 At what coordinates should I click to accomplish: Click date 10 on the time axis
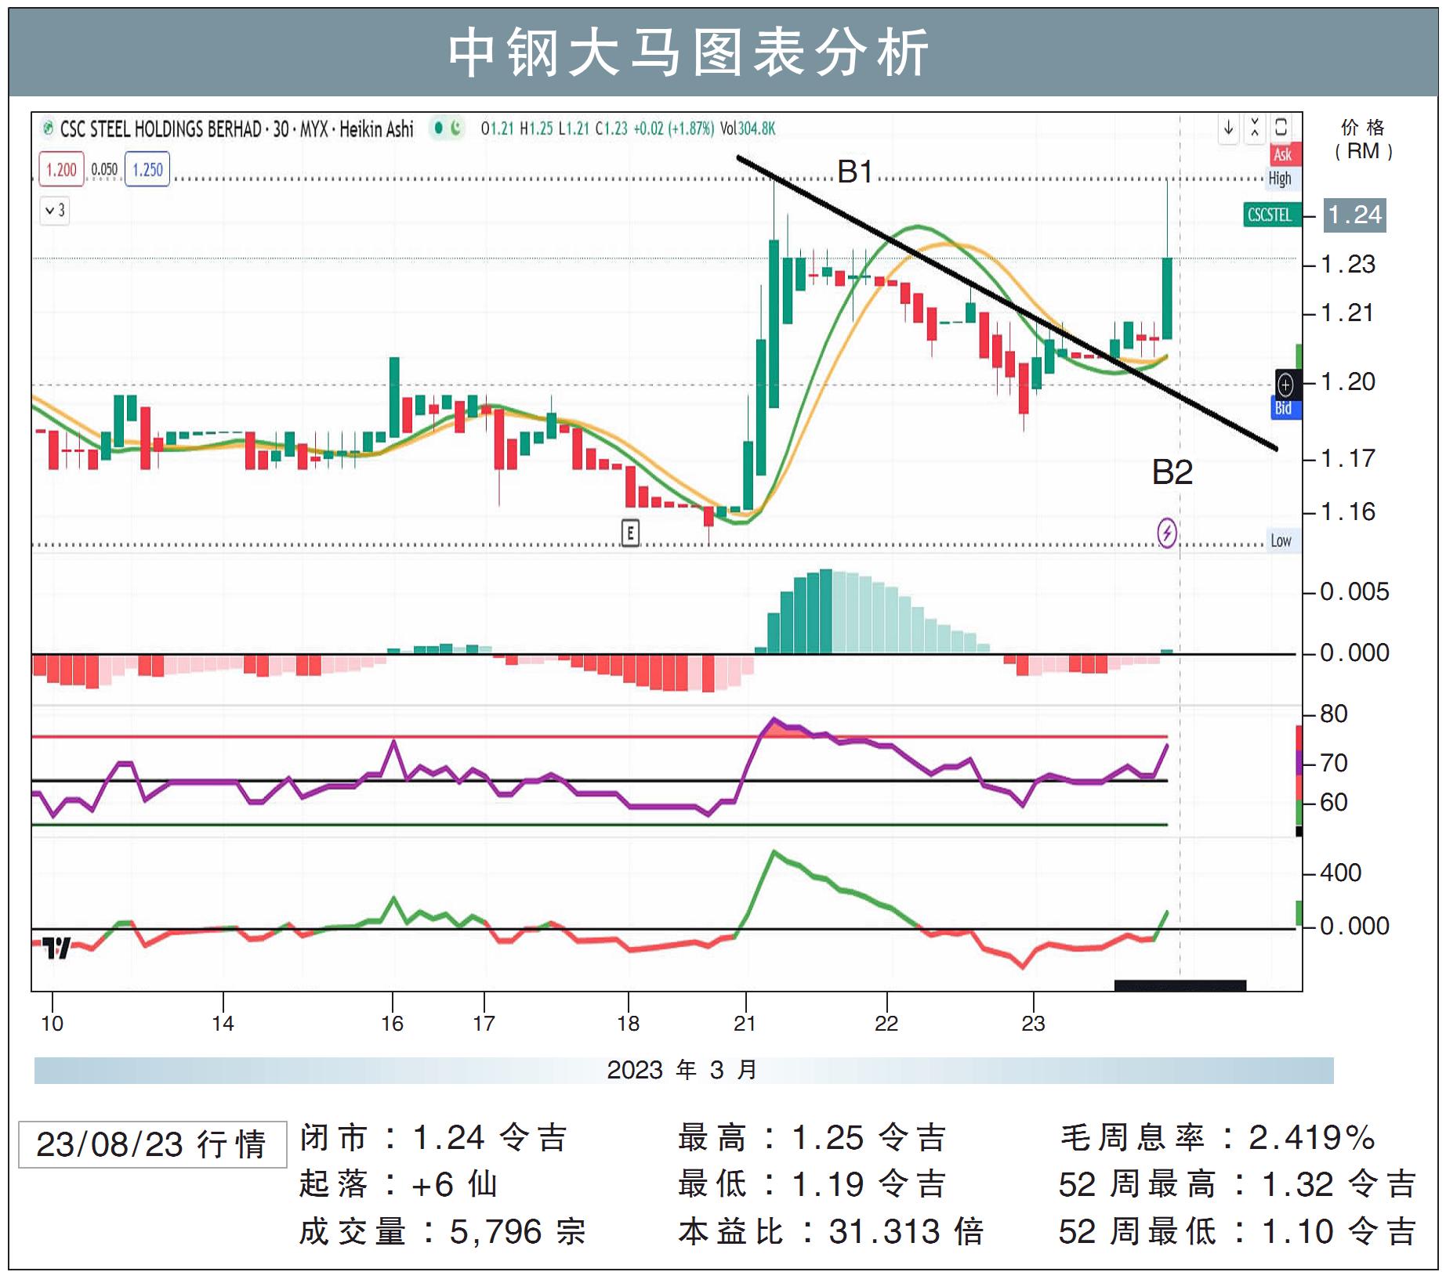(52, 1024)
